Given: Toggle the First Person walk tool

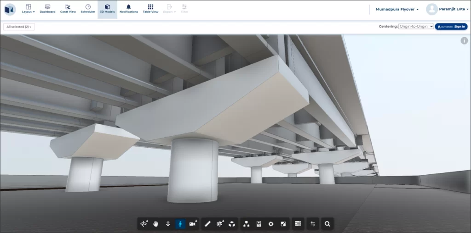Looking at the screenshot, I should click(180, 224).
